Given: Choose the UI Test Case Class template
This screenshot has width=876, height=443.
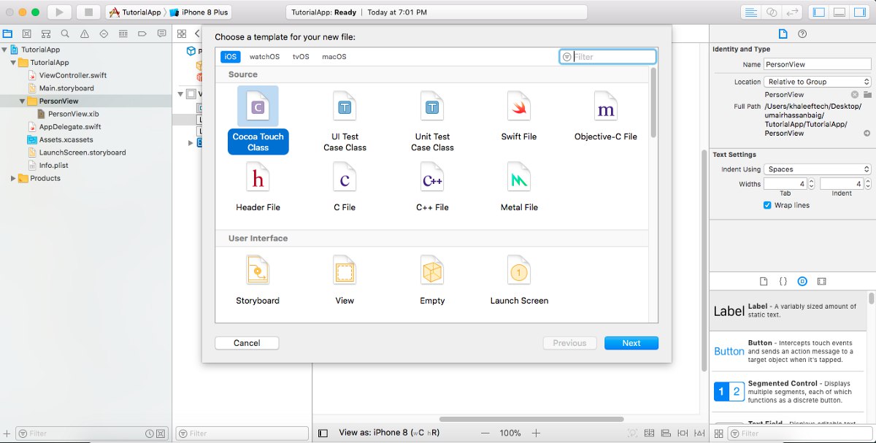Looking at the screenshot, I should click(x=345, y=122).
